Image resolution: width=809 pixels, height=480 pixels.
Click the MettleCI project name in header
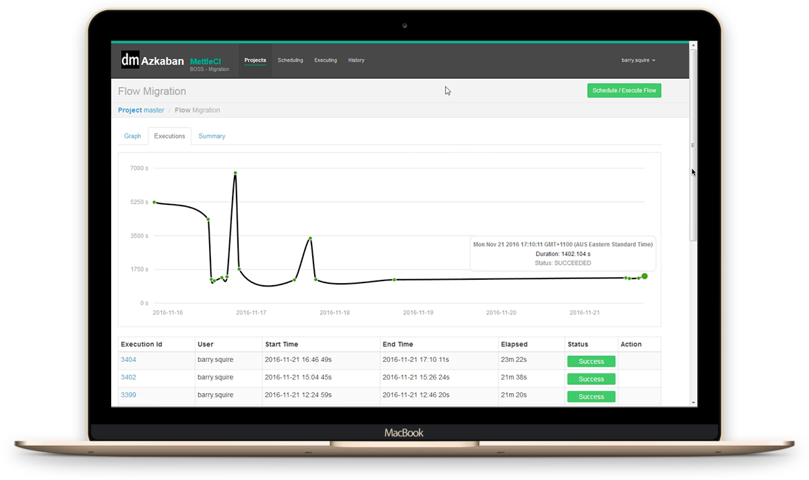206,61
